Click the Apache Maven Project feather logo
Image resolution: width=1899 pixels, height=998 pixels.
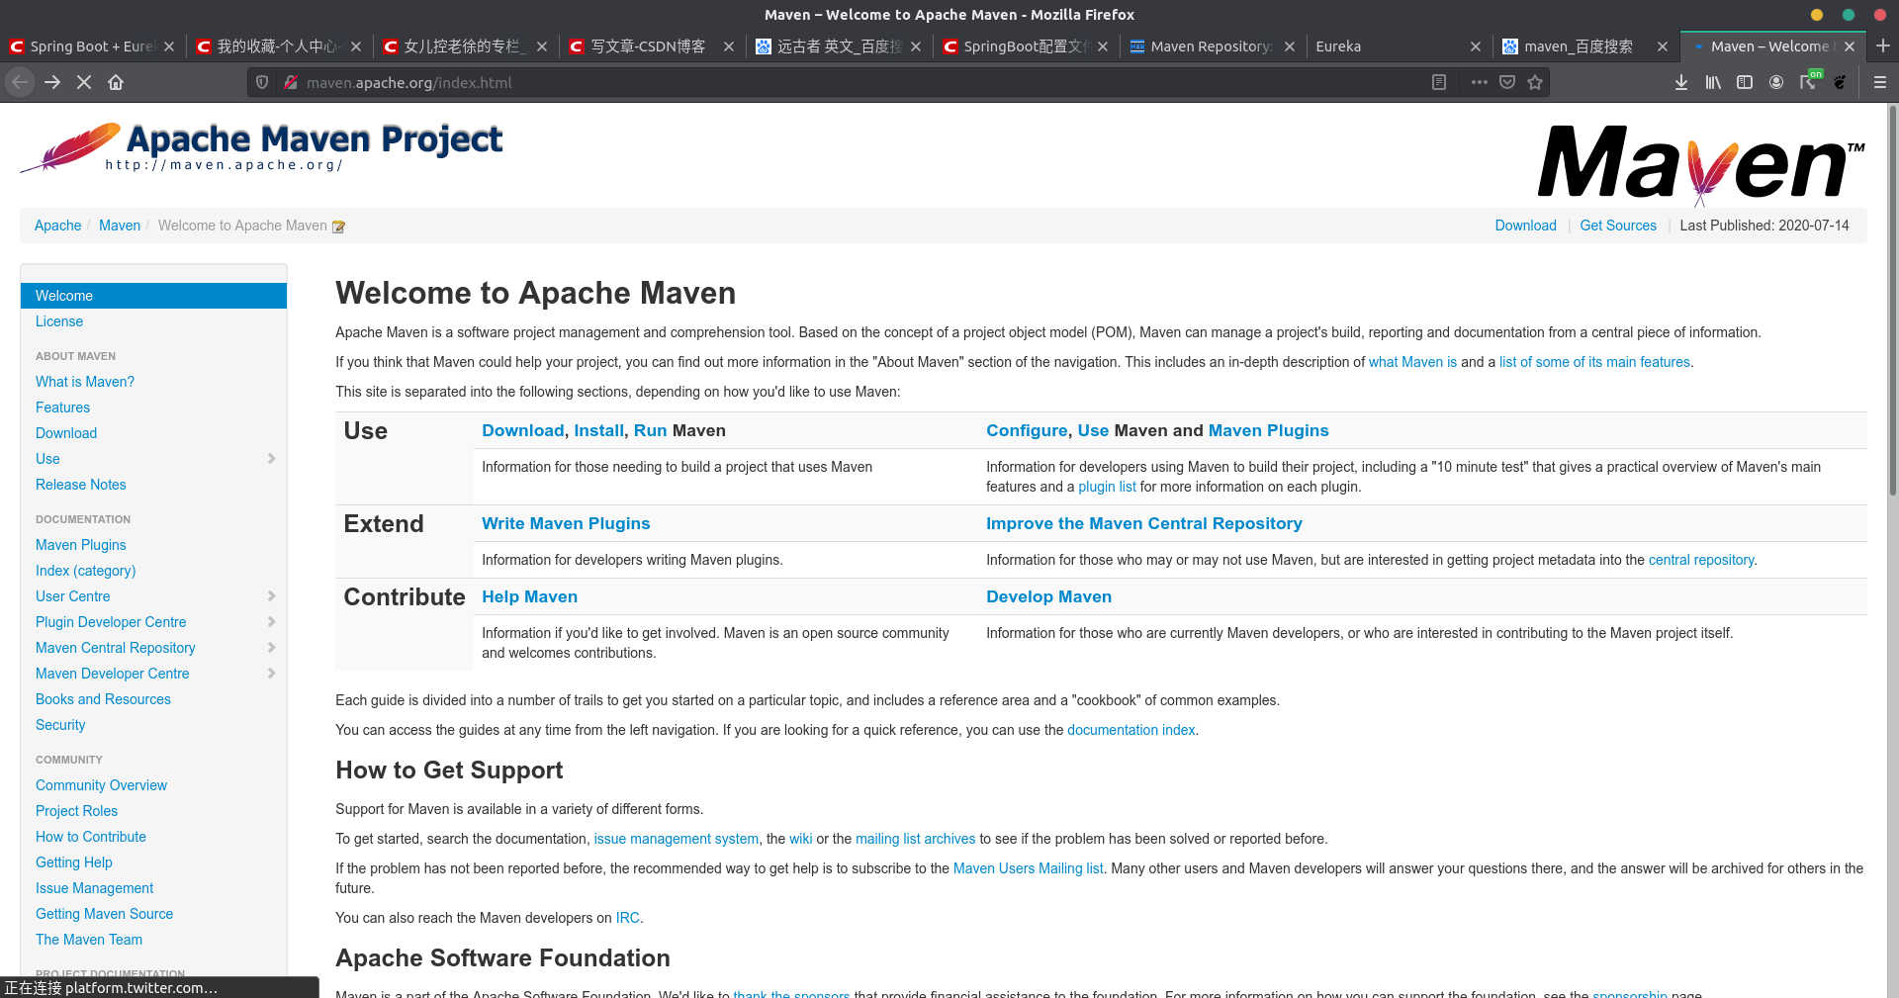[x=261, y=147]
